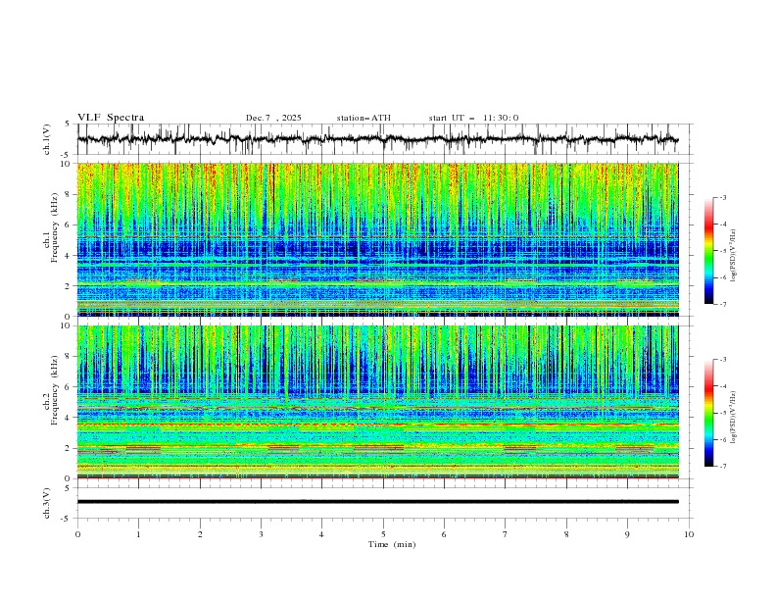The height and width of the screenshot is (600, 776).
Task: Click the upper colorbar "log(PSD)(V²/Hz)" label
Action: [x=733, y=256]
